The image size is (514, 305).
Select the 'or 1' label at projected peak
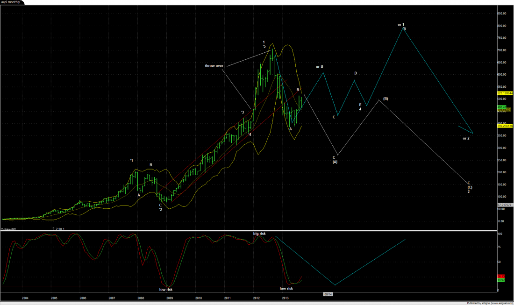pyautogui.click(x=401, y=24)
